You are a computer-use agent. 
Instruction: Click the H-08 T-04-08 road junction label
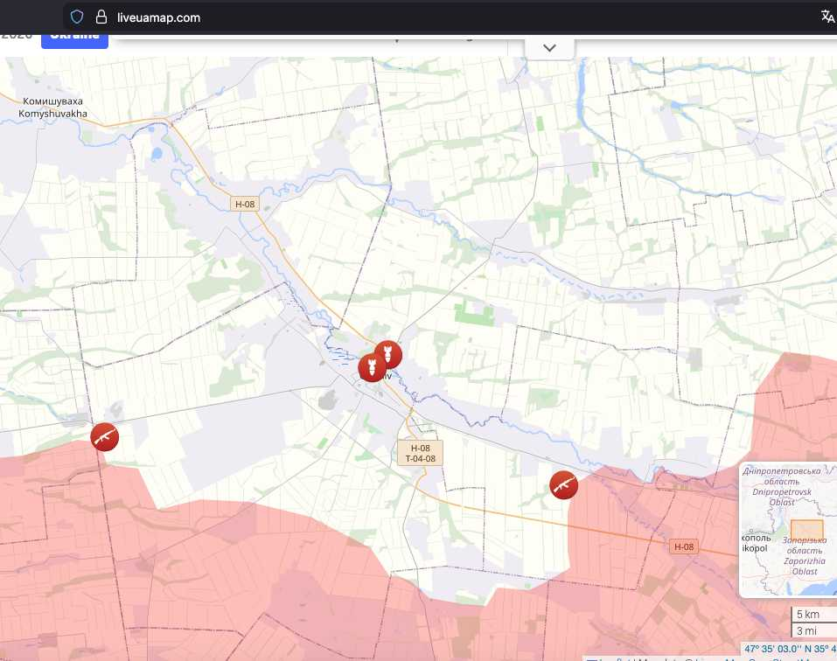pos(420,453)
